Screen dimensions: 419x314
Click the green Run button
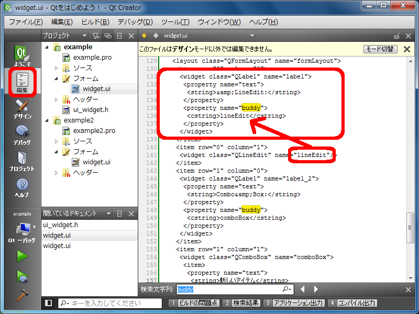click(22, 256)
